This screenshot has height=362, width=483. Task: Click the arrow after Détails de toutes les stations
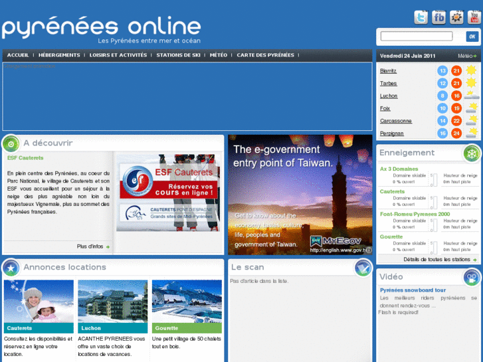(474, 260)
